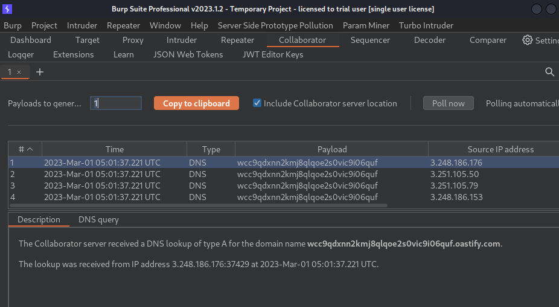Click the Copy to clipboard button

196,103
